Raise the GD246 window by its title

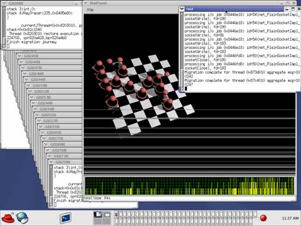click(x=33, y=62)
